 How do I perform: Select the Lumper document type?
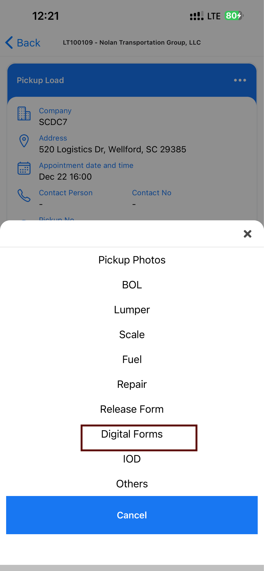click(x=132, y=310)
